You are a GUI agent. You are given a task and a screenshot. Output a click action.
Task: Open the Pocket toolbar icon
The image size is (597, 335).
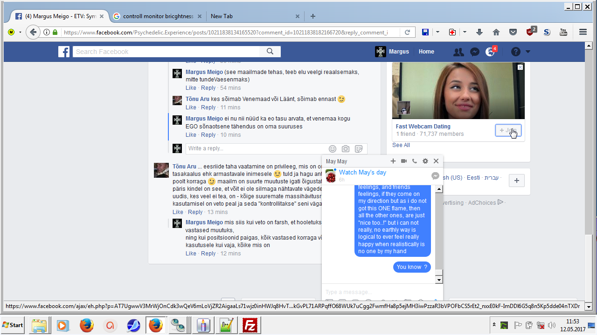click(513, 32)
